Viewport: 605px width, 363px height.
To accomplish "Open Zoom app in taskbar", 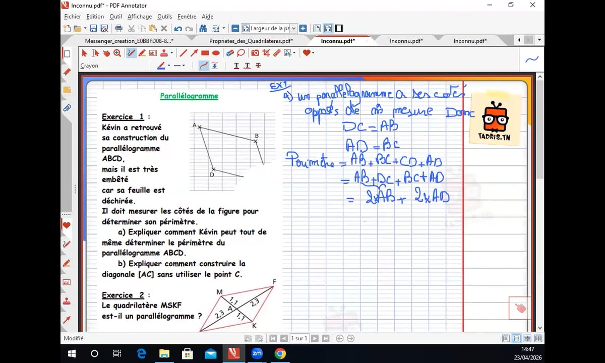I will point(257,353).
